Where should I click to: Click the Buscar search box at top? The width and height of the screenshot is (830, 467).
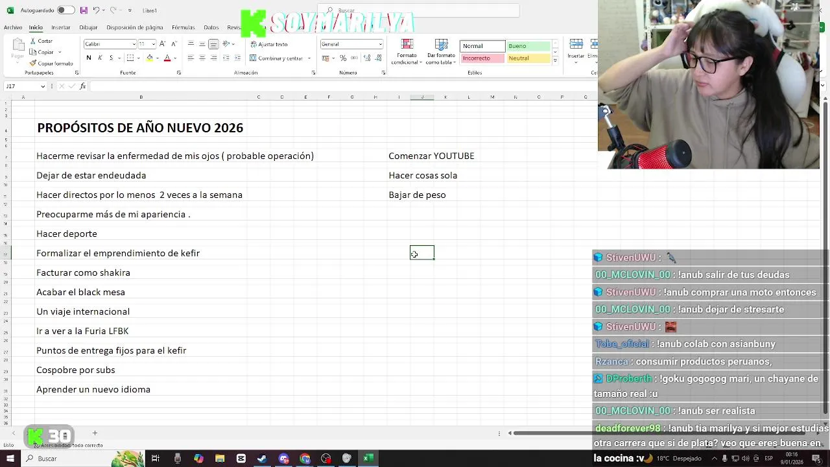point(419,10)
